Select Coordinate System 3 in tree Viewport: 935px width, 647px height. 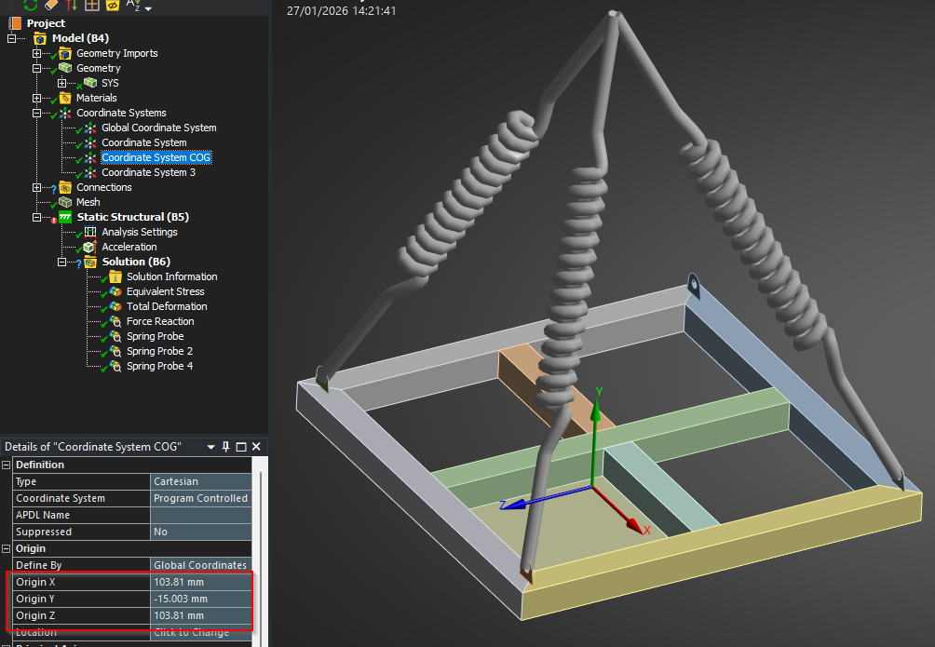click(148, 172)
